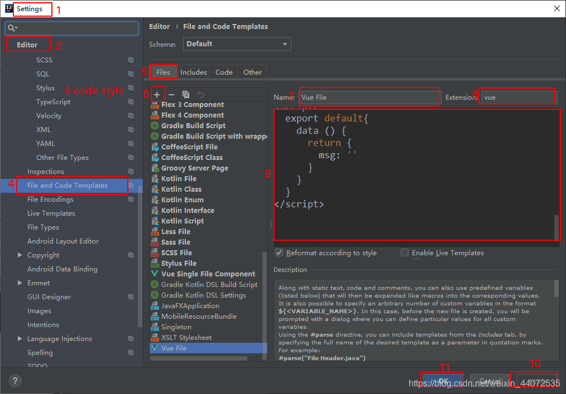Select Gradle Kotlin DSL Build Script template

(209, 285)
